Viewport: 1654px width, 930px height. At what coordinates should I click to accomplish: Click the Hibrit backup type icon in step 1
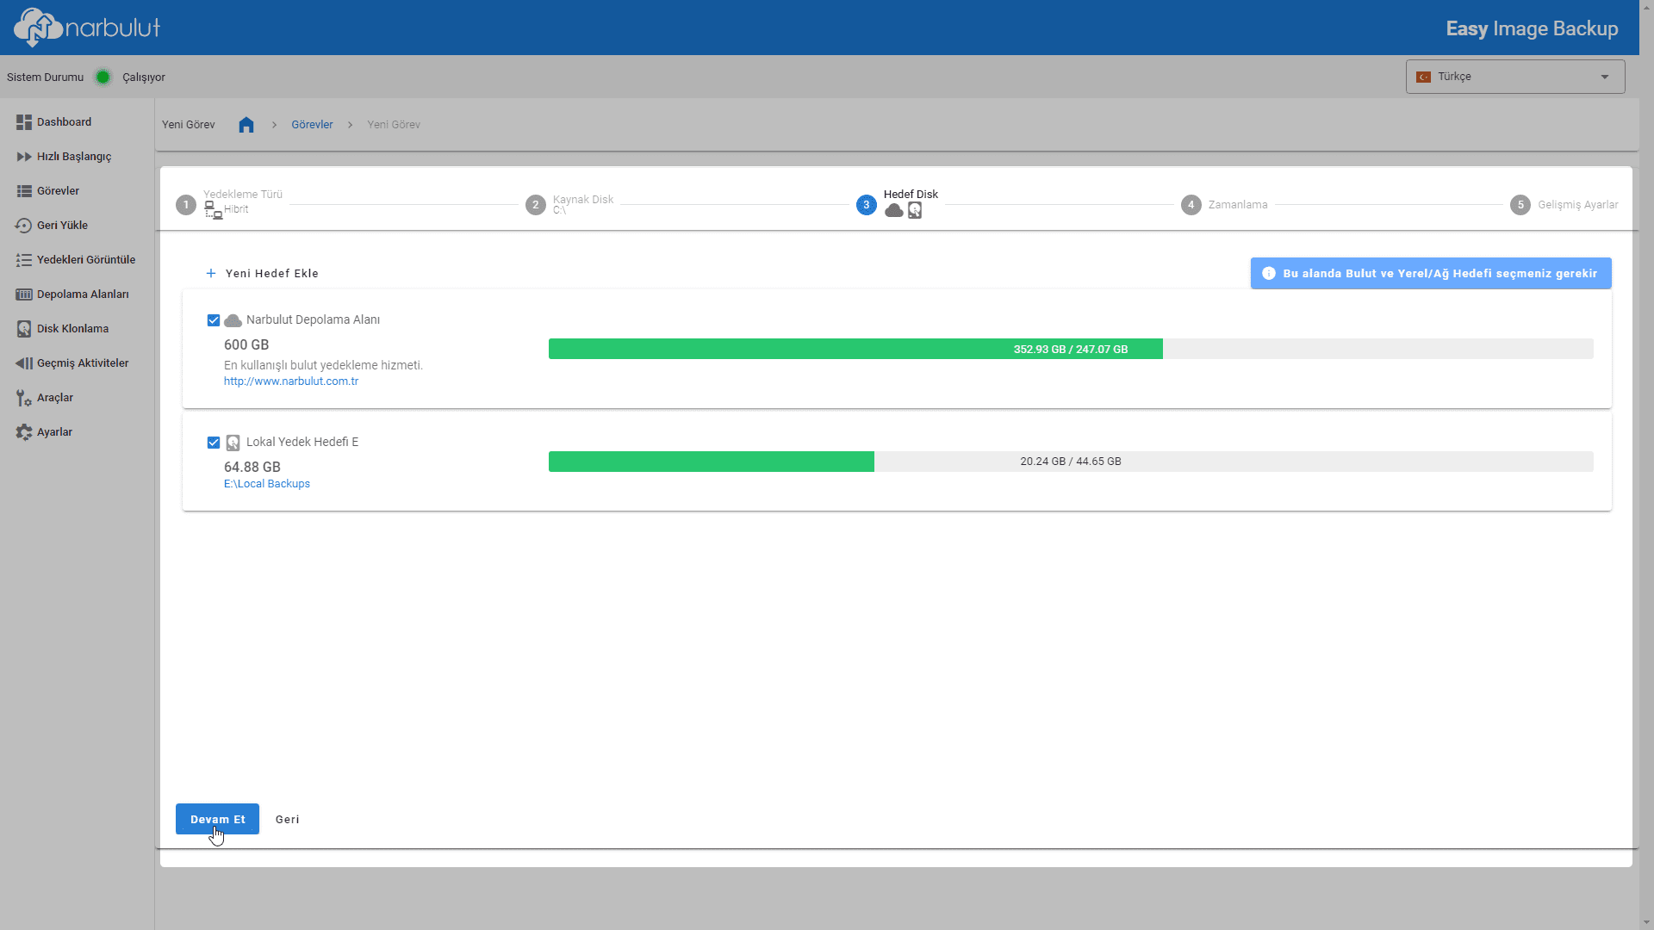point(213,210)
